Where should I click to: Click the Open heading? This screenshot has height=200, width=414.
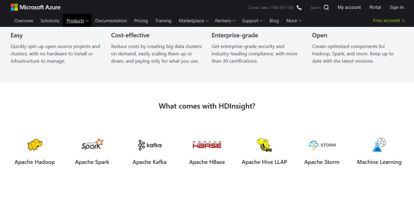(319, 35)
